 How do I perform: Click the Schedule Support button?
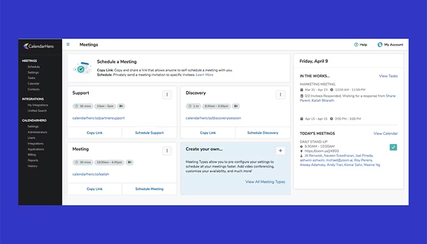click(149, 133)
